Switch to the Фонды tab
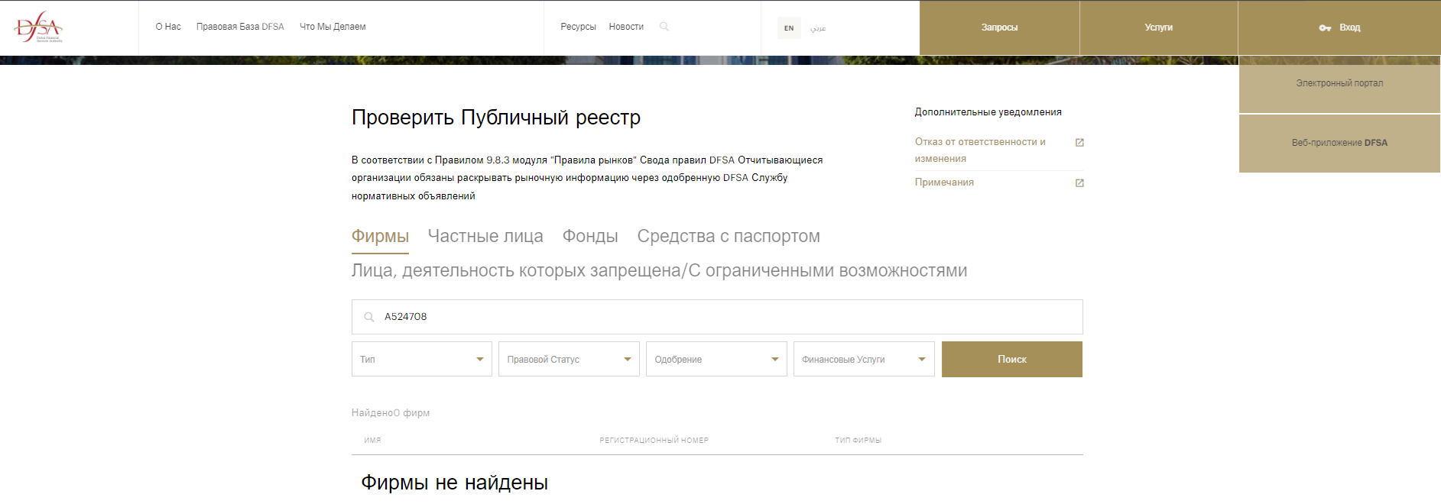 point(590,237)
